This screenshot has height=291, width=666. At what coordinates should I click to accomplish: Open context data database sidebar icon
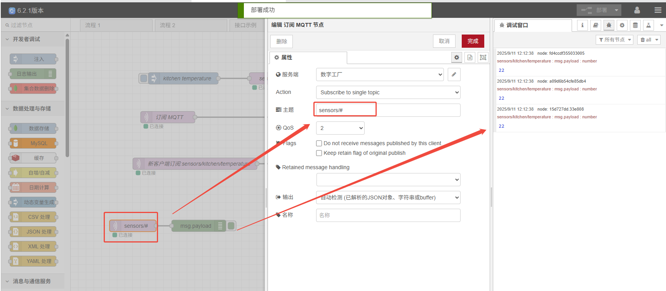pyautogui.click(x=635, y=25)
